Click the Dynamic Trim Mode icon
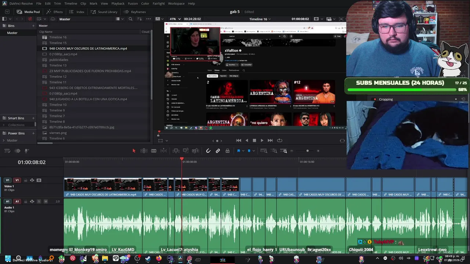 click(164, 151)
